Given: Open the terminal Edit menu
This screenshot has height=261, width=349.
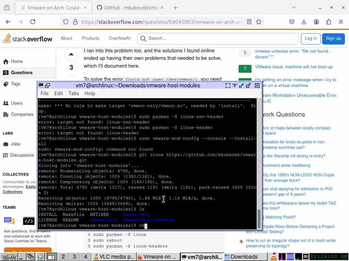Looking at the screenshot, I should point(59,93).
